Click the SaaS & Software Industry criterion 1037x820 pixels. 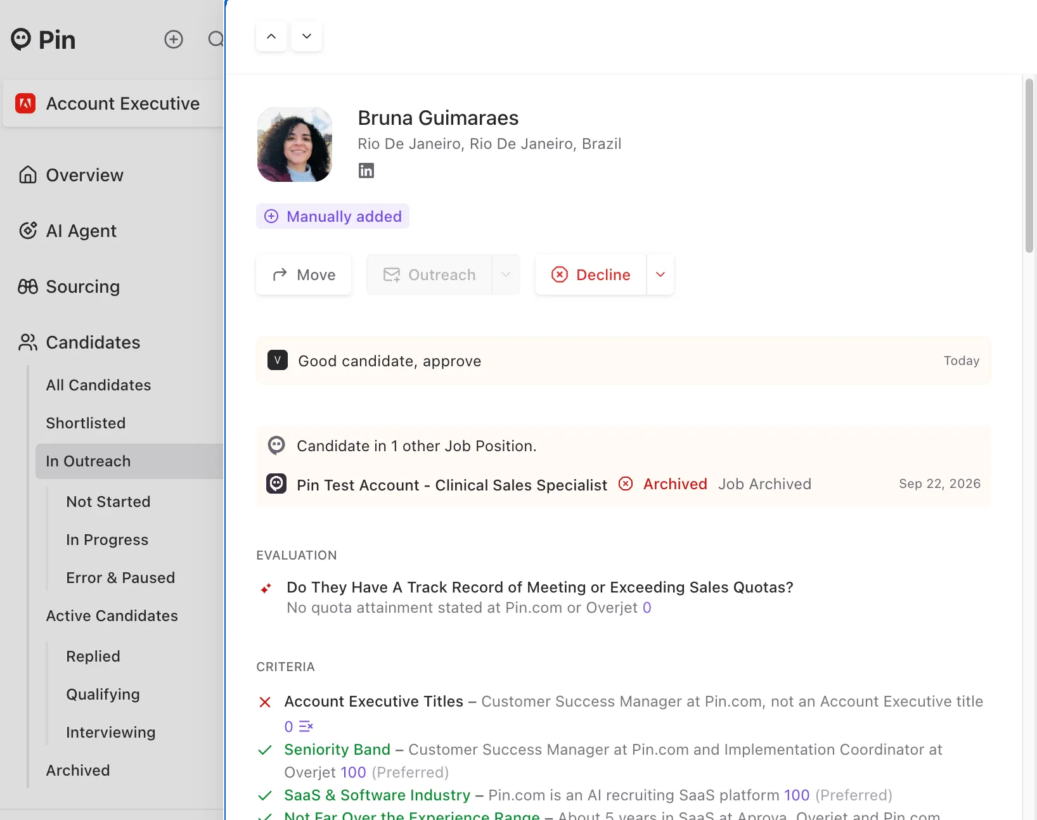(377, 795)
